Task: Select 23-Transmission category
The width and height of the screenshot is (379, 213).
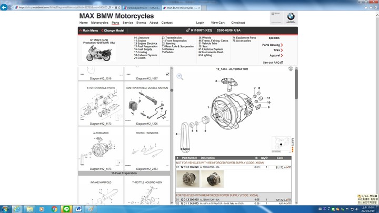Action: (x=172, y=38)
